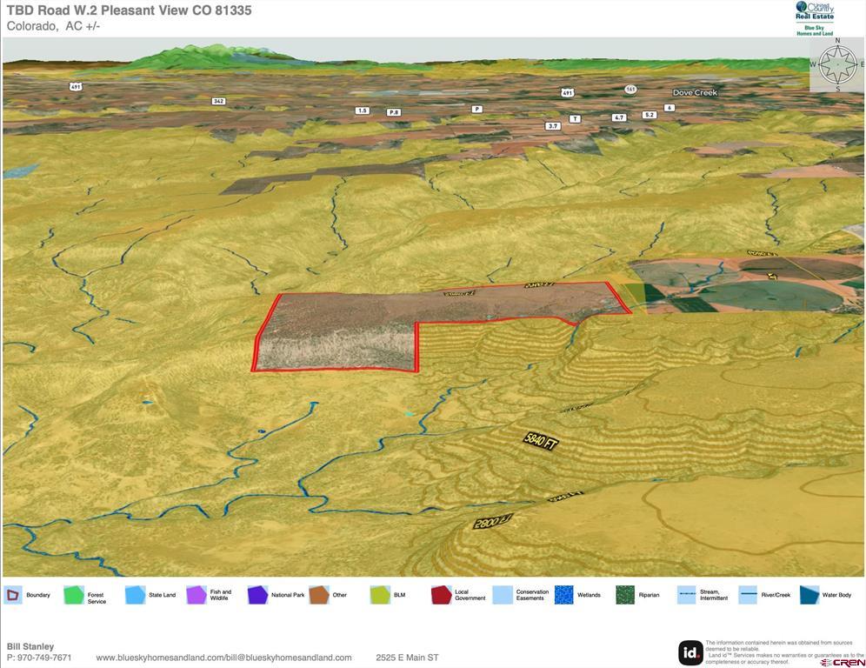This screenshot has height=668, width=866.
Task: Click the Boundary legend icon
Action: (13, 595)
